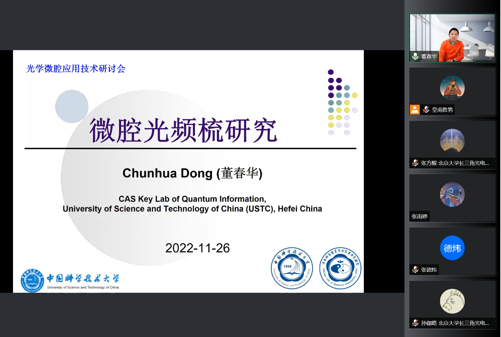
Task: Click the muted mic icon next to 皇甫胜男
Action: [426, 109]
